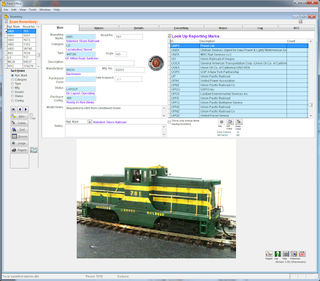Select Dealer sort order
320x281 pixels.
click(x=12, y=92)
